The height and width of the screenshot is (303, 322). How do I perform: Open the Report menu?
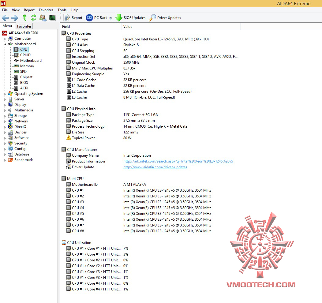coord(29,10)
